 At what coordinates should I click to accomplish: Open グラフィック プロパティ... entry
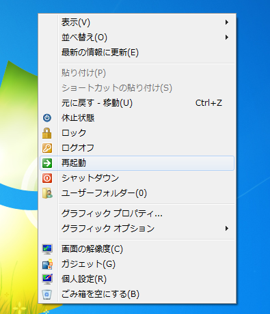tap(137, 214)
